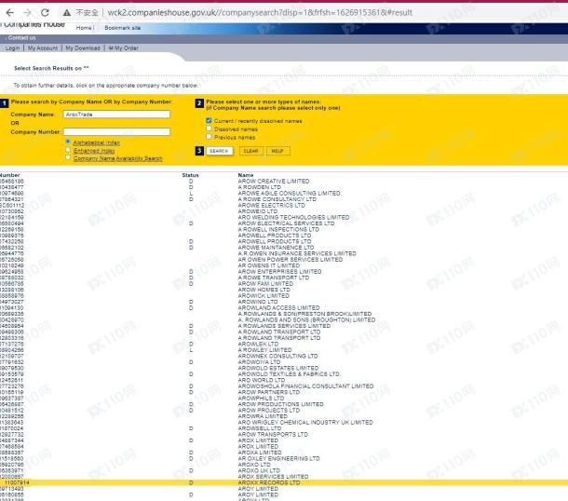568x501 pixels.
Task: Select AROW FAM LIMITED
Action: click(265, 284)
